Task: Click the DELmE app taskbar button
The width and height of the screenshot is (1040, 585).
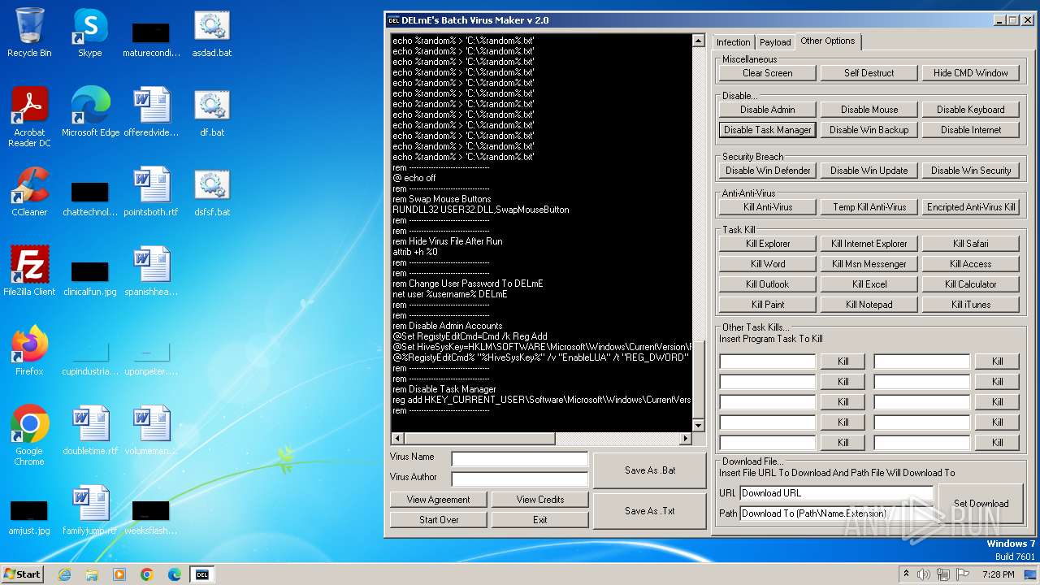Action: tap(202, 574)
